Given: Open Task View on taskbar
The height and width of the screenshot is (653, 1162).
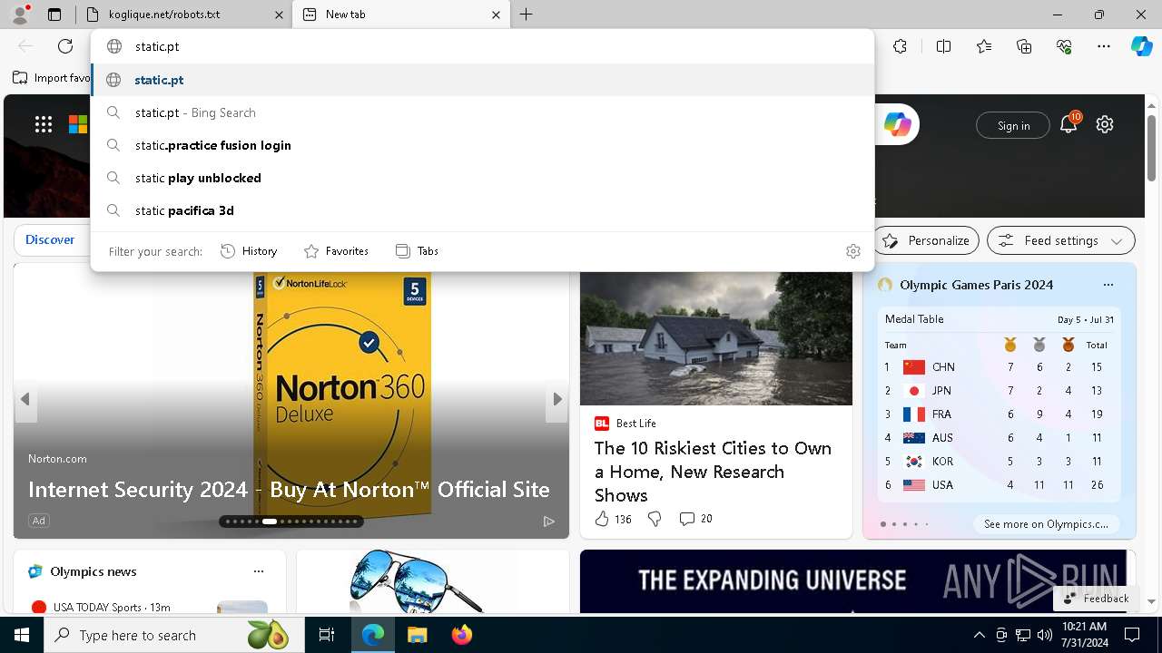Looking at the screenshot, I should pyautogui.click(x=327, y=635).
